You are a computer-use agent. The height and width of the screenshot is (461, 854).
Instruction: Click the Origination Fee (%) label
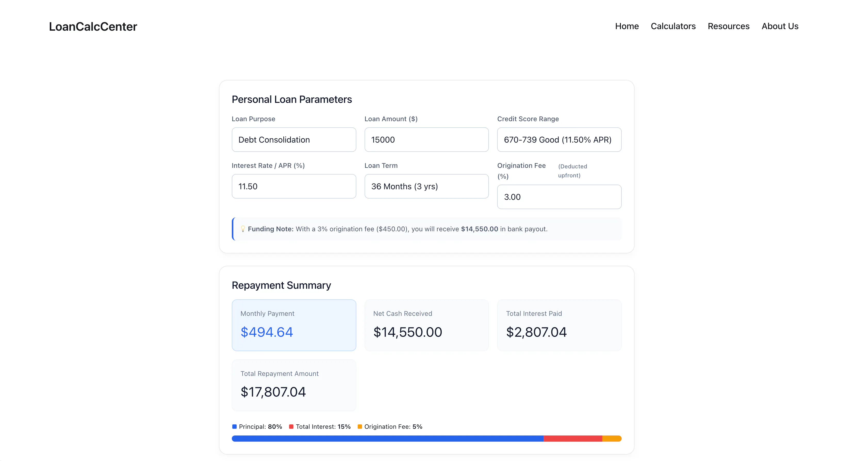point(521,171)
